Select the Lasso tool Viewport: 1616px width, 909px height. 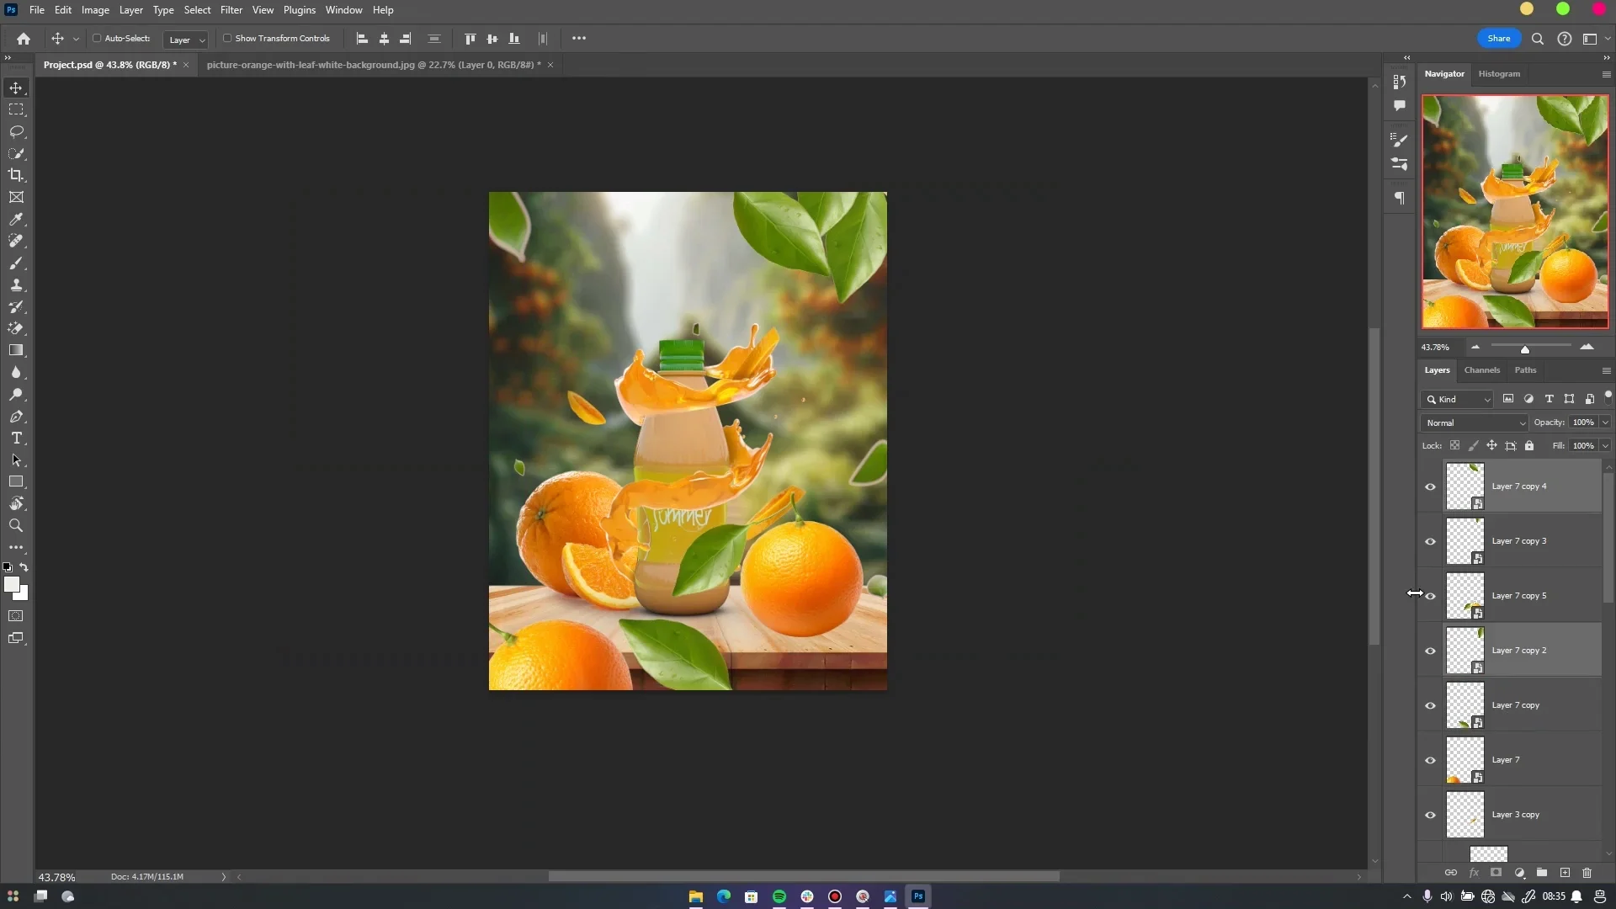pos(16,131)
